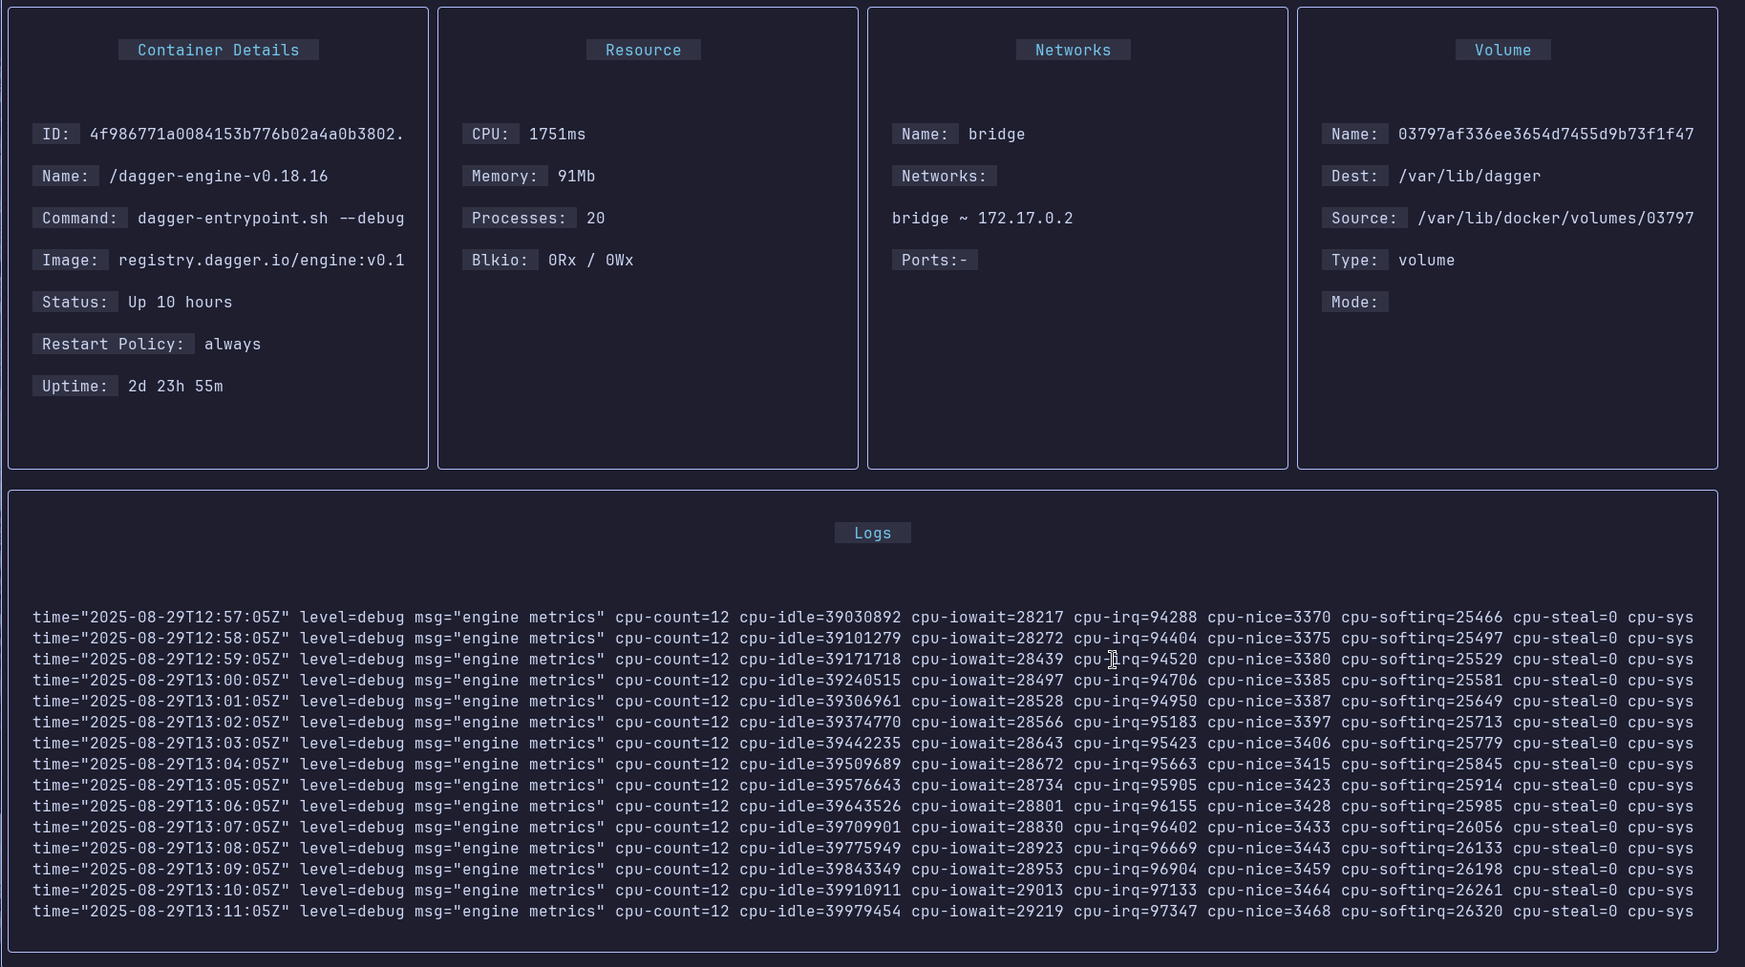Image resolution: width=1745 pixels, height=967 pixels.
Task: Focus the Volume panel heading
Action: click(1502, 50)
